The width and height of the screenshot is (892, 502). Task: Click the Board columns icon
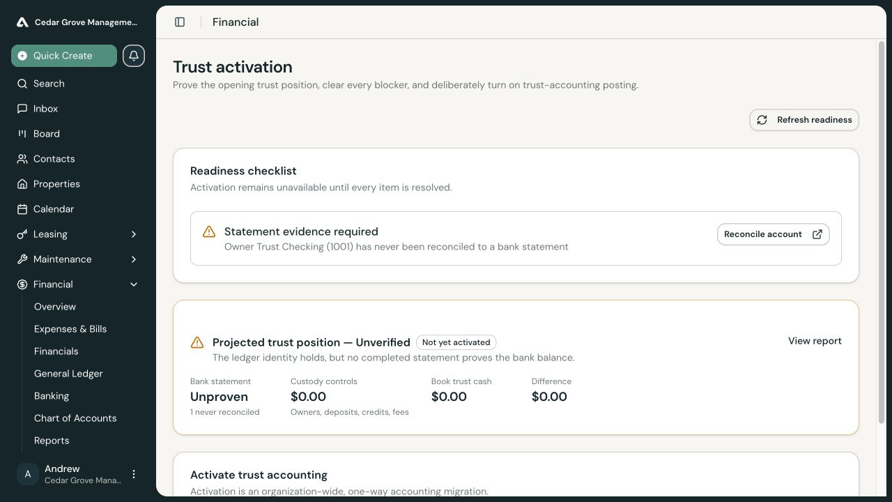pyautogui.click(x=22, y=134)
